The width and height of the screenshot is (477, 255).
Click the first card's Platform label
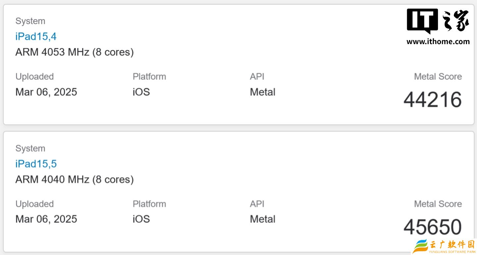click(x=149, y=76)
